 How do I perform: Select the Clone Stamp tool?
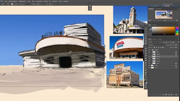tap(146, 48)
